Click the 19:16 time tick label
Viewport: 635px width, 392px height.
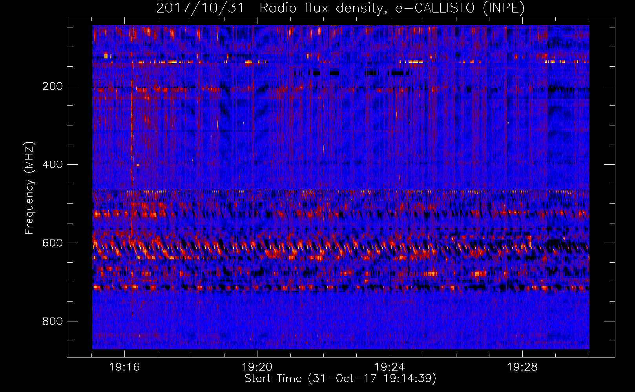pyautogui.click(x=124, y=367)
